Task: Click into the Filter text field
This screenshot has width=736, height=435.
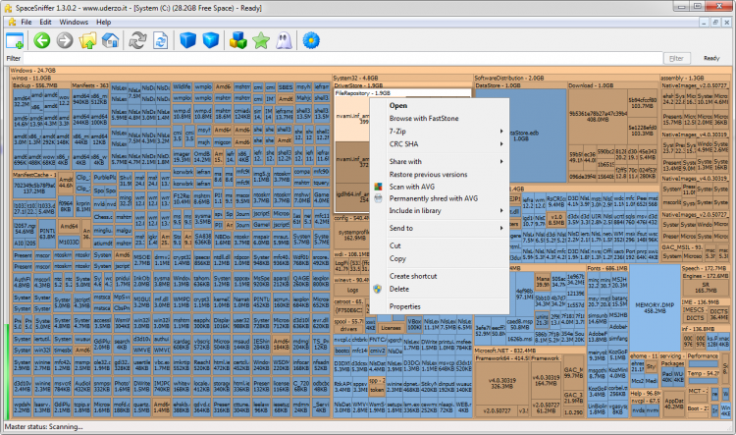Action: (x=334, y=59)
